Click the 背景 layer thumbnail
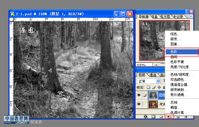This screenshot has width=199, height=127. pyautogui.click(x=153, y=104)
